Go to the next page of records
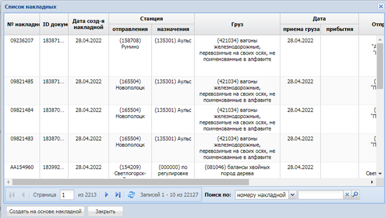386x218 pixels. pyautogui.click(x=107, y=195)
